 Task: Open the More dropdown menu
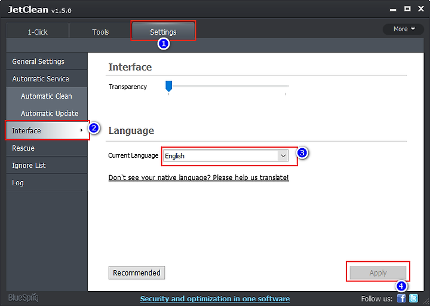point(403,29)
